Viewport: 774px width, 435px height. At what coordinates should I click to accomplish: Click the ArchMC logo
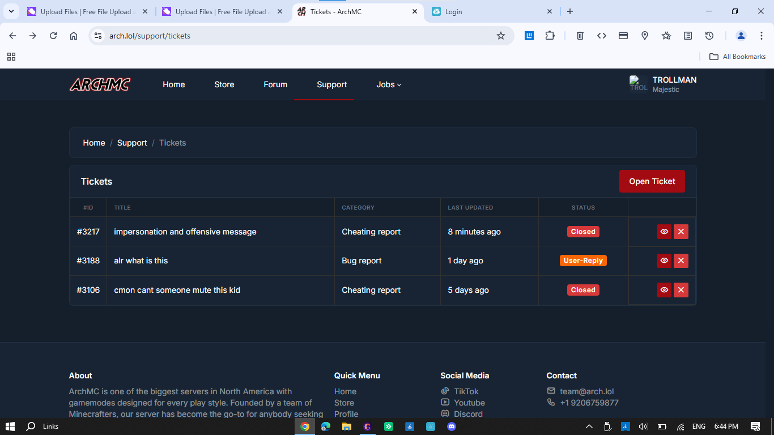click(x=100, y=84)
